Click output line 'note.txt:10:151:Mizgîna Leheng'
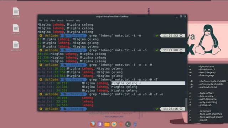 pos(80,69)
